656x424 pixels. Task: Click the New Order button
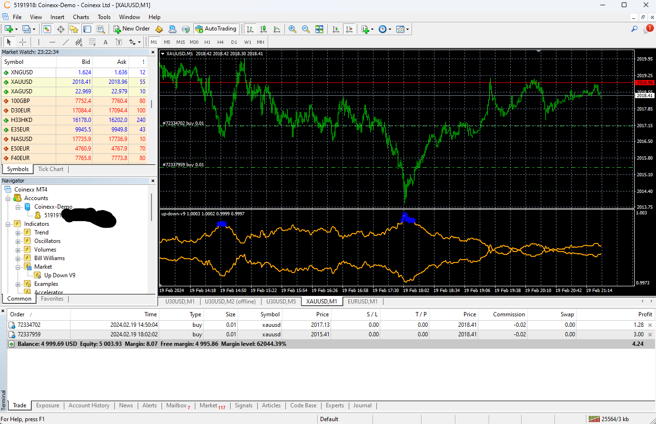131,29
